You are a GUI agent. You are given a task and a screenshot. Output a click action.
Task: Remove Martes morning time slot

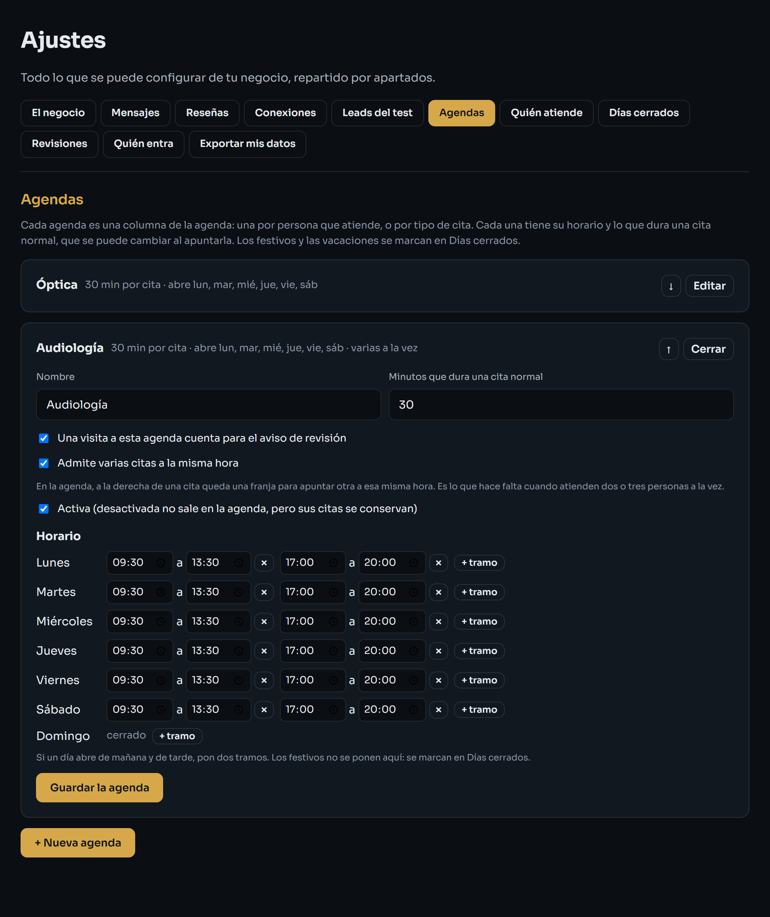pos(264,592)
